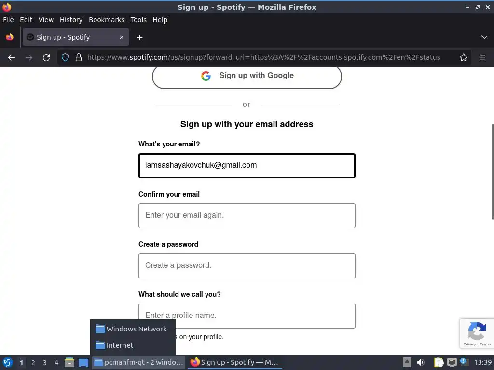Viewport: 494px width, 370px height.
Task: Open the tracking protection shield icon
Action: point(65,58)
